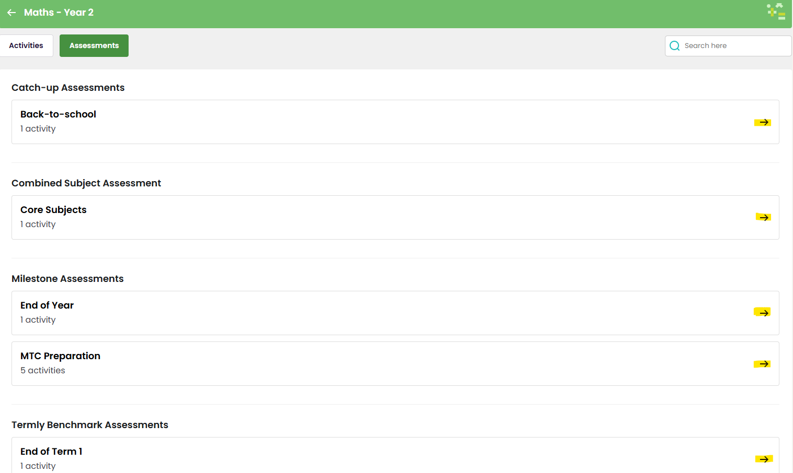
Task: Open the Back-to-school assessment title
Action: (x=58, y=114)
